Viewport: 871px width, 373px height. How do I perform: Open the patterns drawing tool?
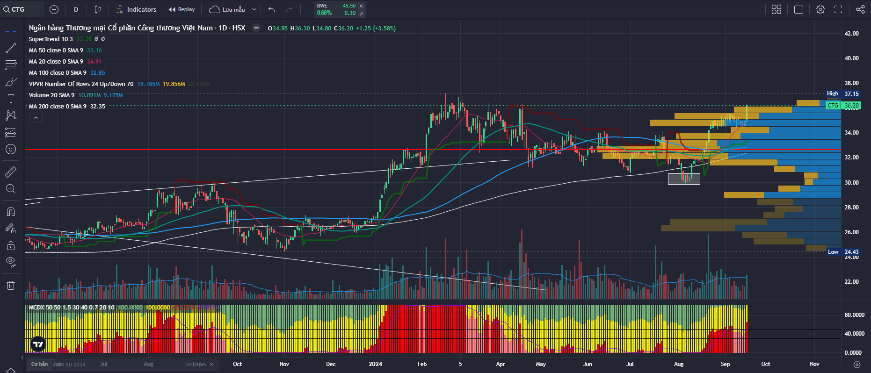coord(11,115)
